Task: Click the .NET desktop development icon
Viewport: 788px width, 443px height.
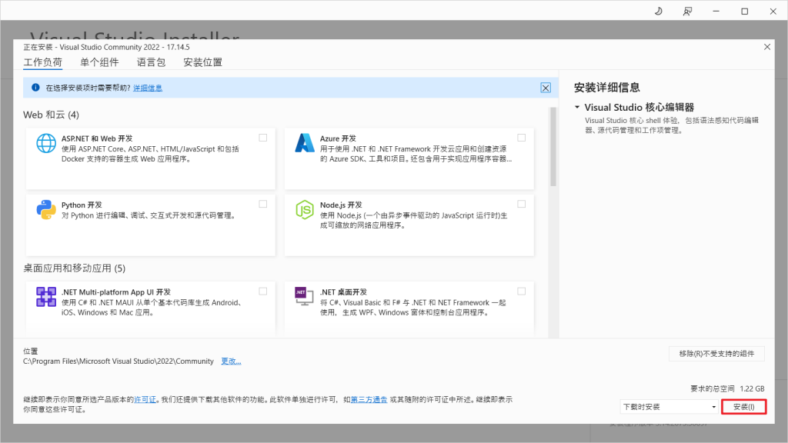Action: 304,296
